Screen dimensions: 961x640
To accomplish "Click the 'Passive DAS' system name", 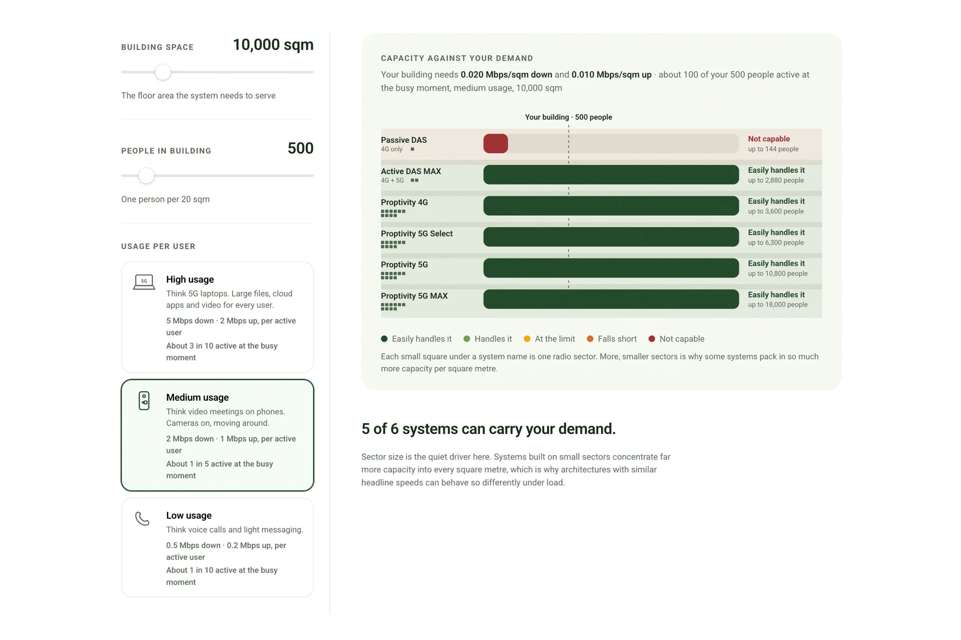I will tap(404, 140).
